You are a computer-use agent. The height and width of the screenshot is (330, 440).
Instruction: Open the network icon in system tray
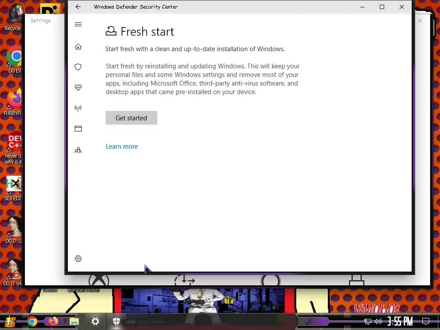coord(368,321)
